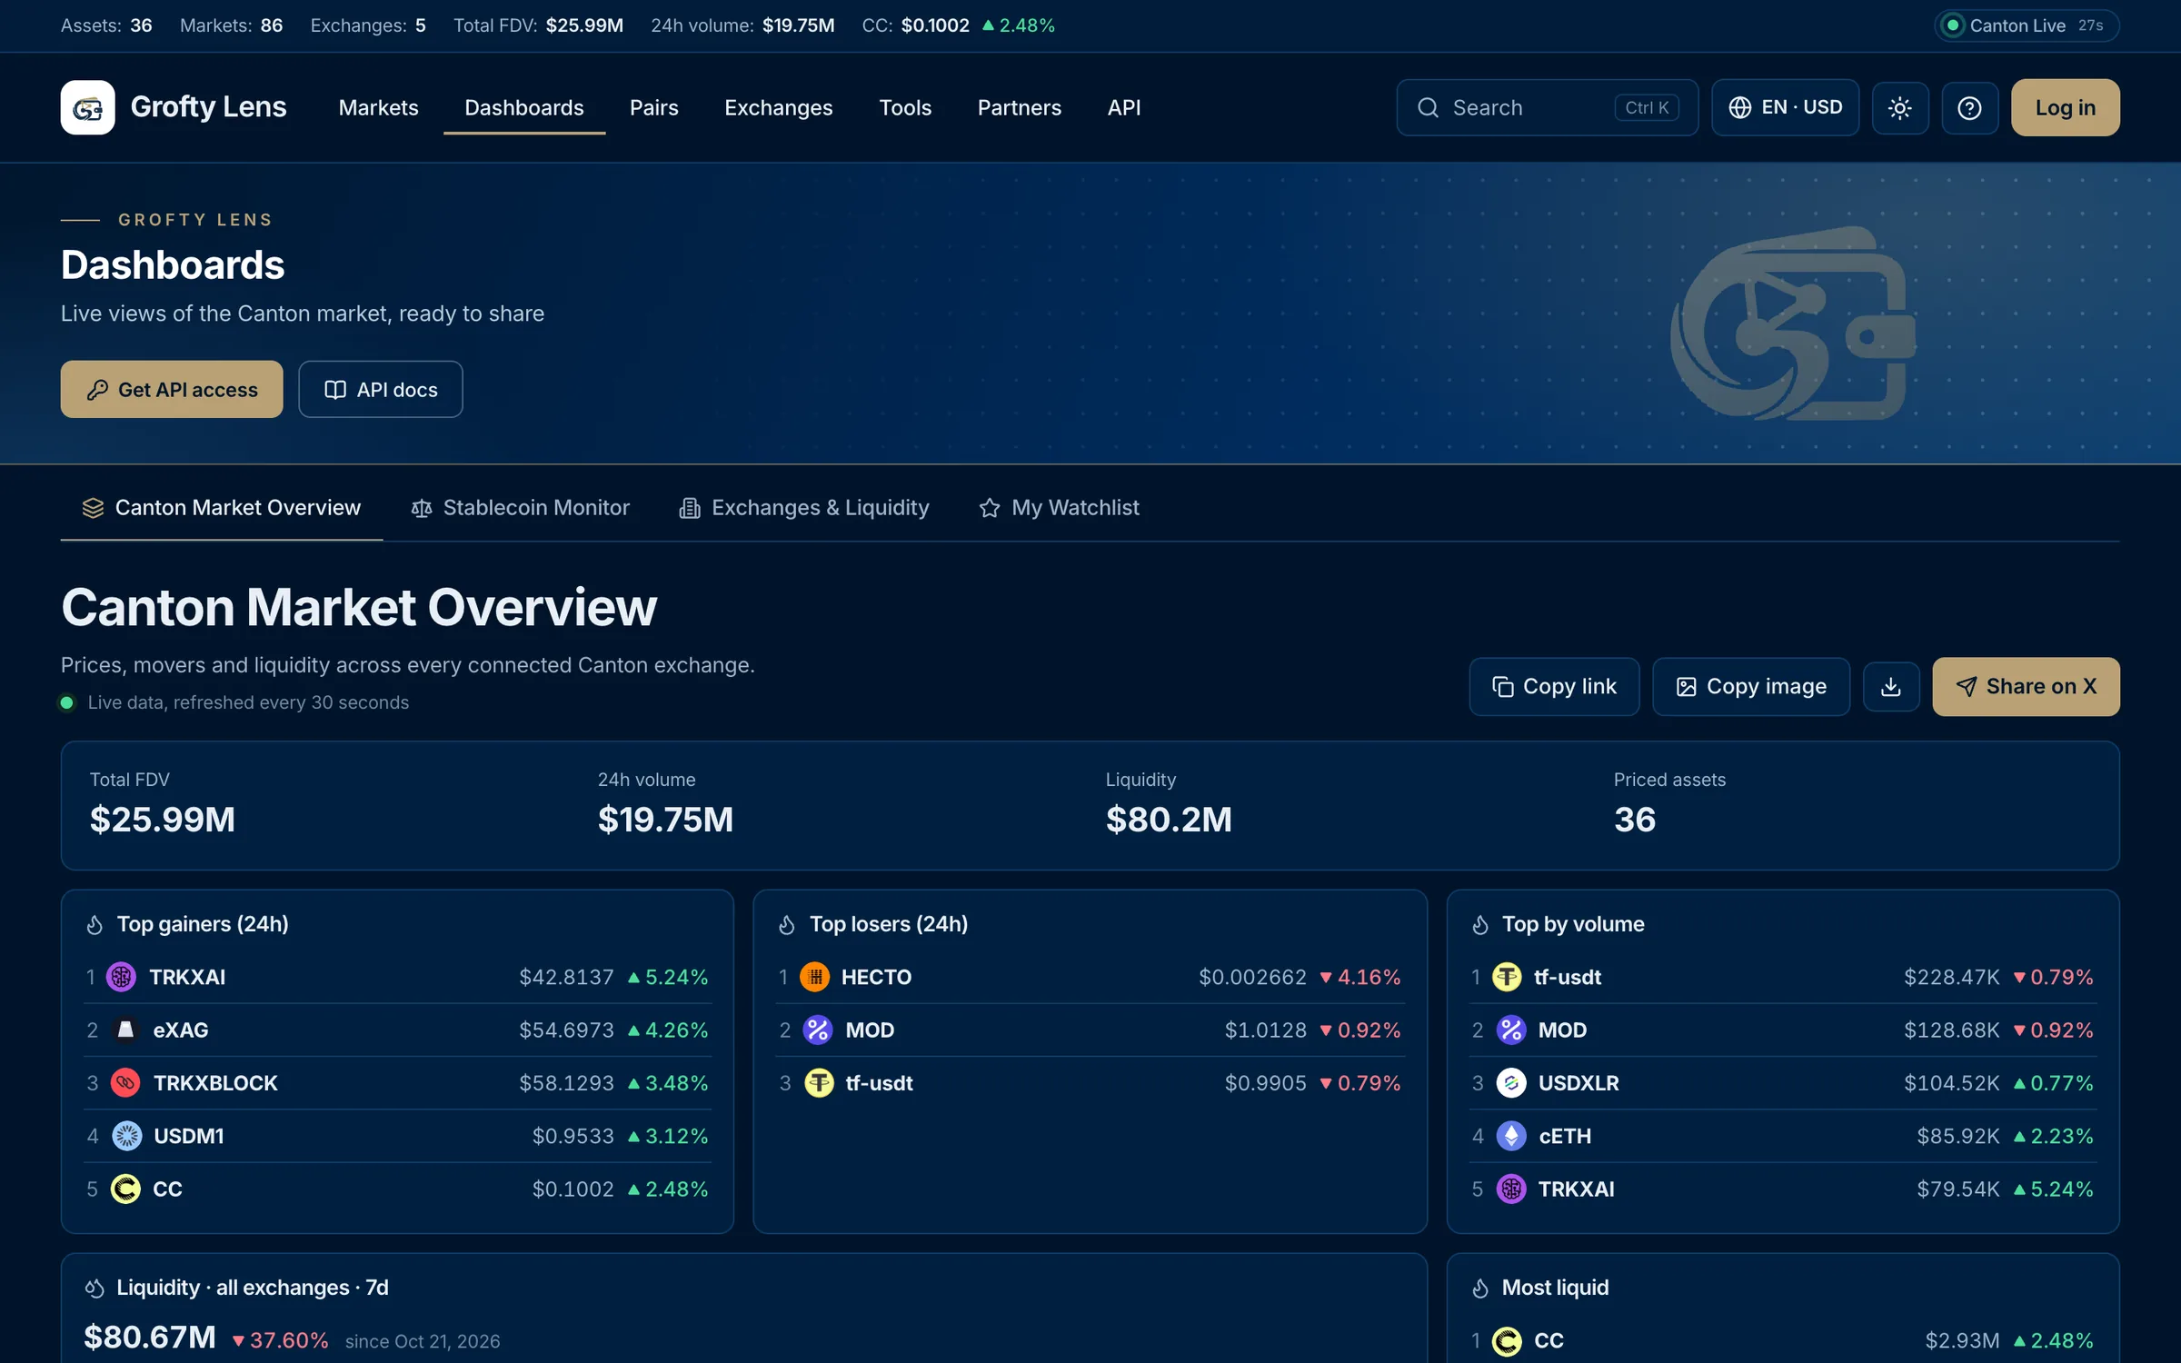
Task: Open the API nav link
Action: point(1123,107)
